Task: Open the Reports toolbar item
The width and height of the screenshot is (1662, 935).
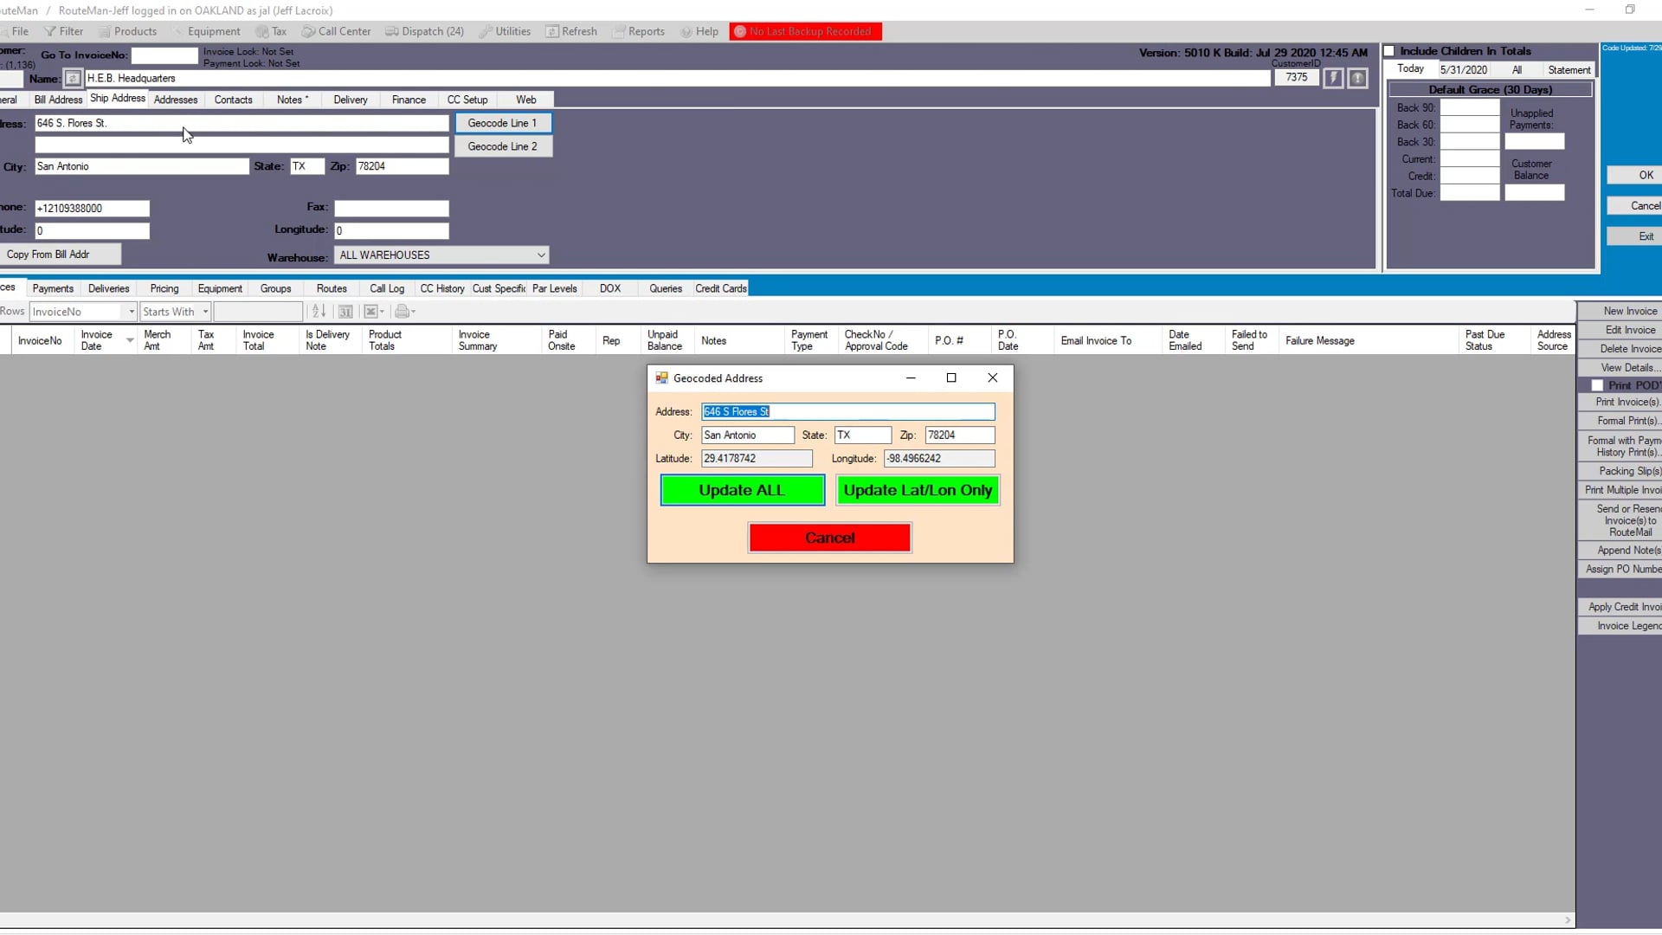Action: (x=639, y=31)
